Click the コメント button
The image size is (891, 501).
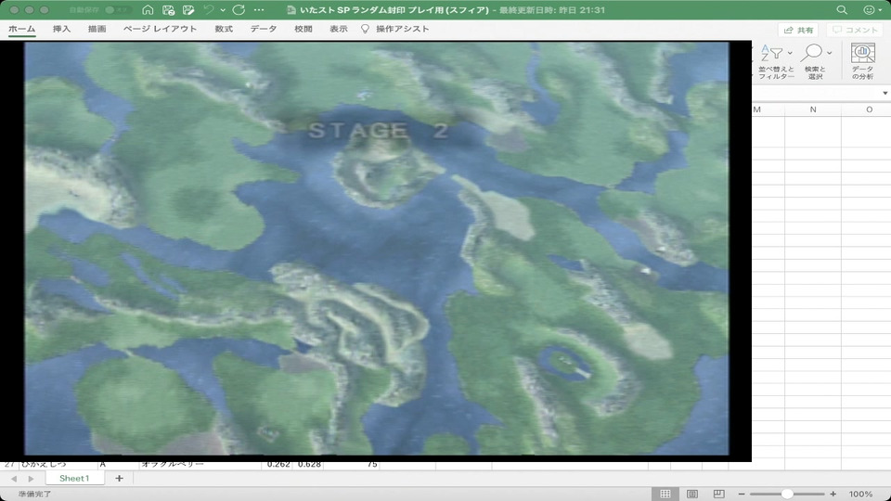tap(855, 30)
